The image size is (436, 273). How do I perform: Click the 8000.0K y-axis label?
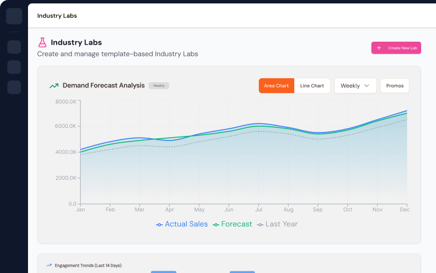pos(66,102)
